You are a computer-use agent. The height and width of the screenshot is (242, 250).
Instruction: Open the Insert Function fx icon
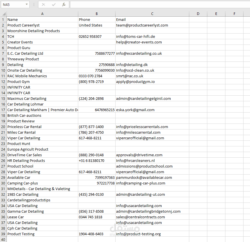point(64,5)
